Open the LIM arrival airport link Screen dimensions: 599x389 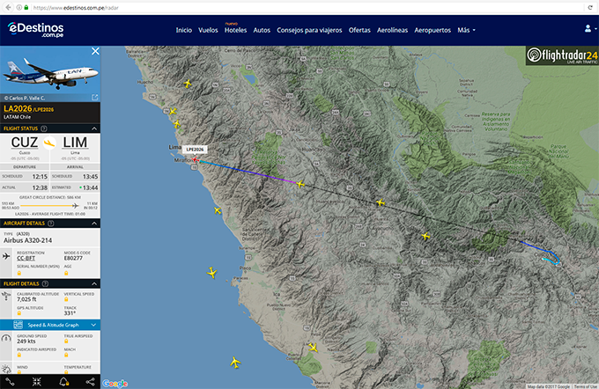[75, 143]
